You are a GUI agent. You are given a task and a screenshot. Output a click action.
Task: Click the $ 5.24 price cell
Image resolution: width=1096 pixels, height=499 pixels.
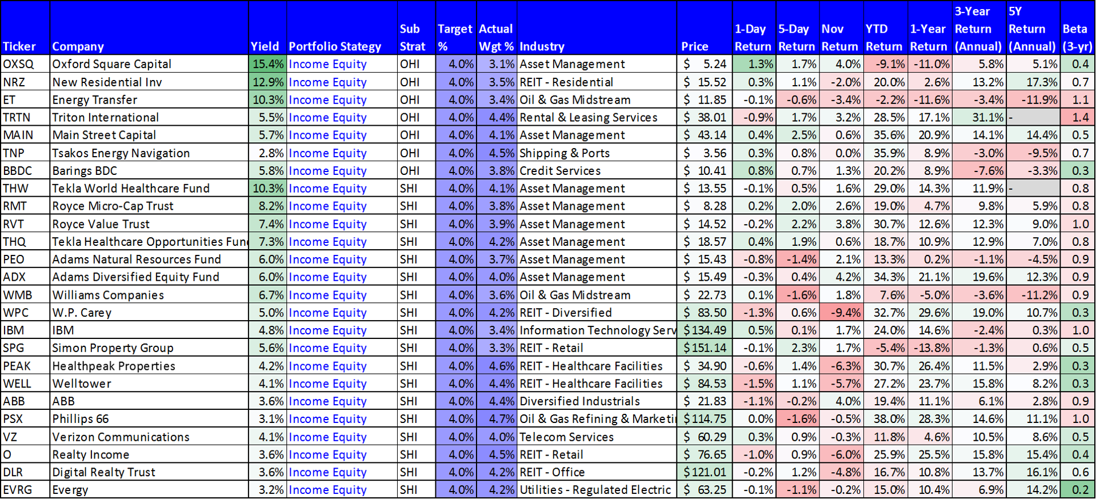pyautogui.click(x=705, y=64)
